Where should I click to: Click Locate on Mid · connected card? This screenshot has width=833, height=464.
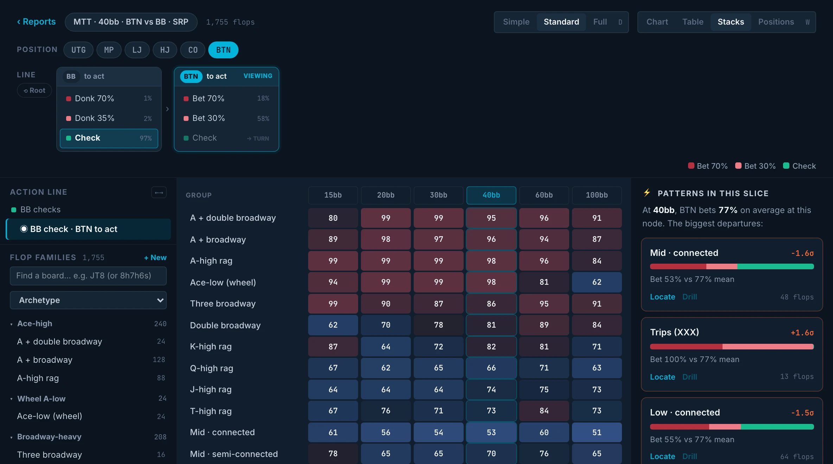(662, 297)
